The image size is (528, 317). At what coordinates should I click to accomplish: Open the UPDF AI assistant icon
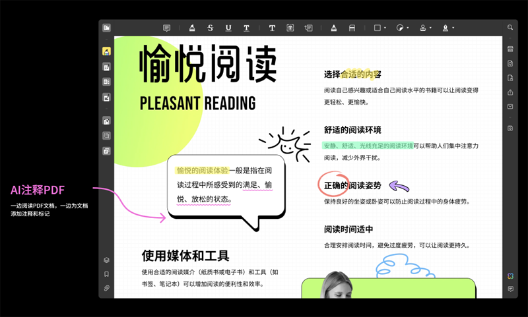[510, 275]
